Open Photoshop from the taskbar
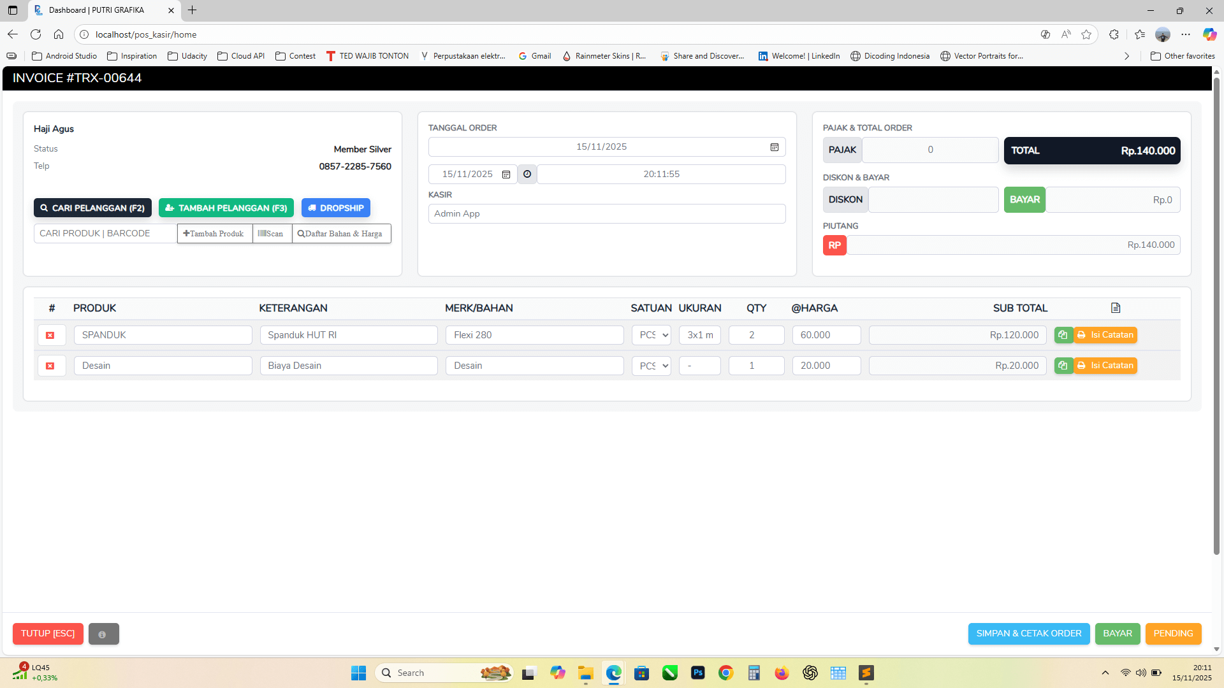The height and width of the screenshot is (688, 1224). tap(698, 673)
